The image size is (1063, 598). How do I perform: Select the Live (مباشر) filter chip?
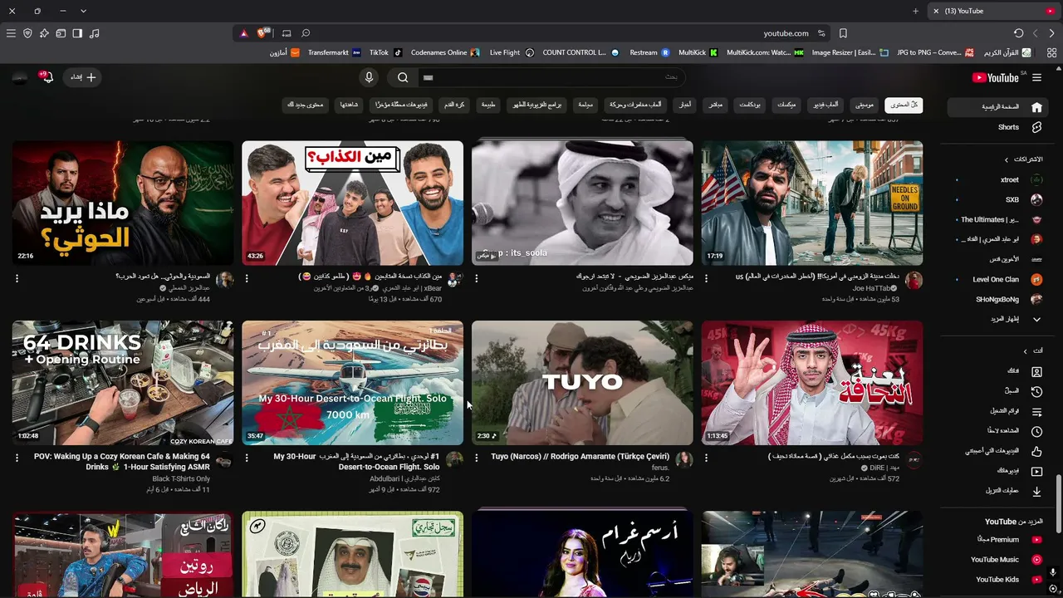click(715, 105)
